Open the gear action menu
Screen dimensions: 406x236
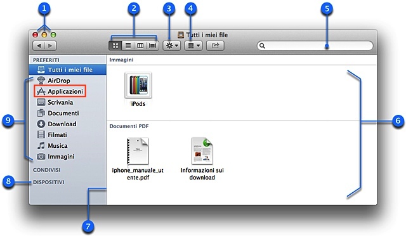click(x=172, y=46)
